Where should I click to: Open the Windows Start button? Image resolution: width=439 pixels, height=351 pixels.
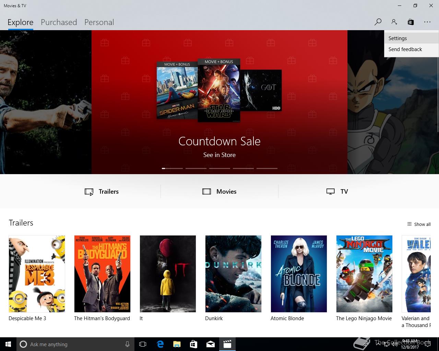pos(8,344)
